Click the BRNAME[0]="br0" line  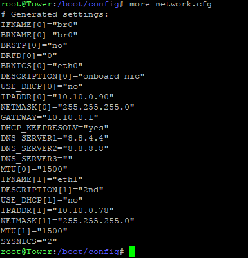(x=39, y=35)
